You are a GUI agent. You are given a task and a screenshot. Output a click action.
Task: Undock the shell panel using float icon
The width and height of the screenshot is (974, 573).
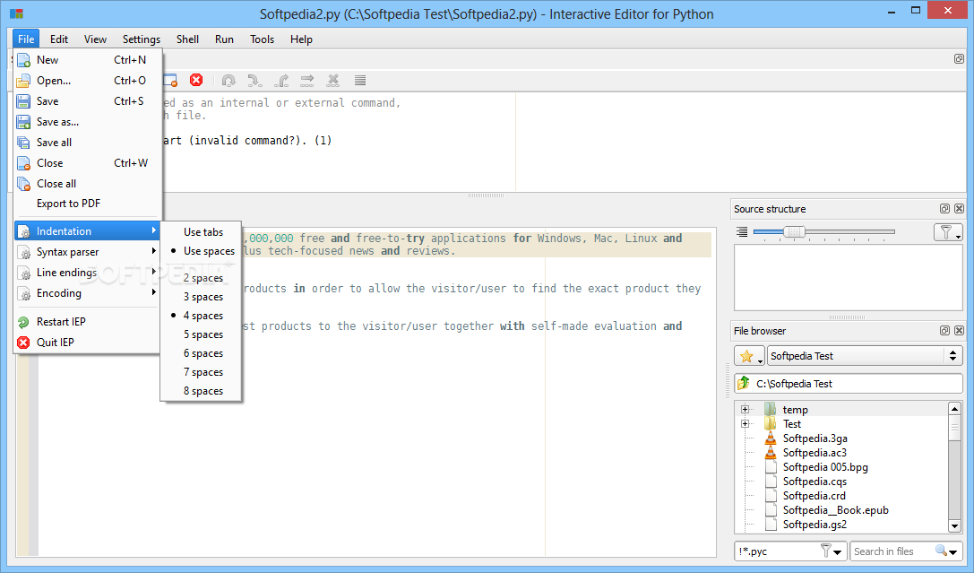tap(959, 59)
